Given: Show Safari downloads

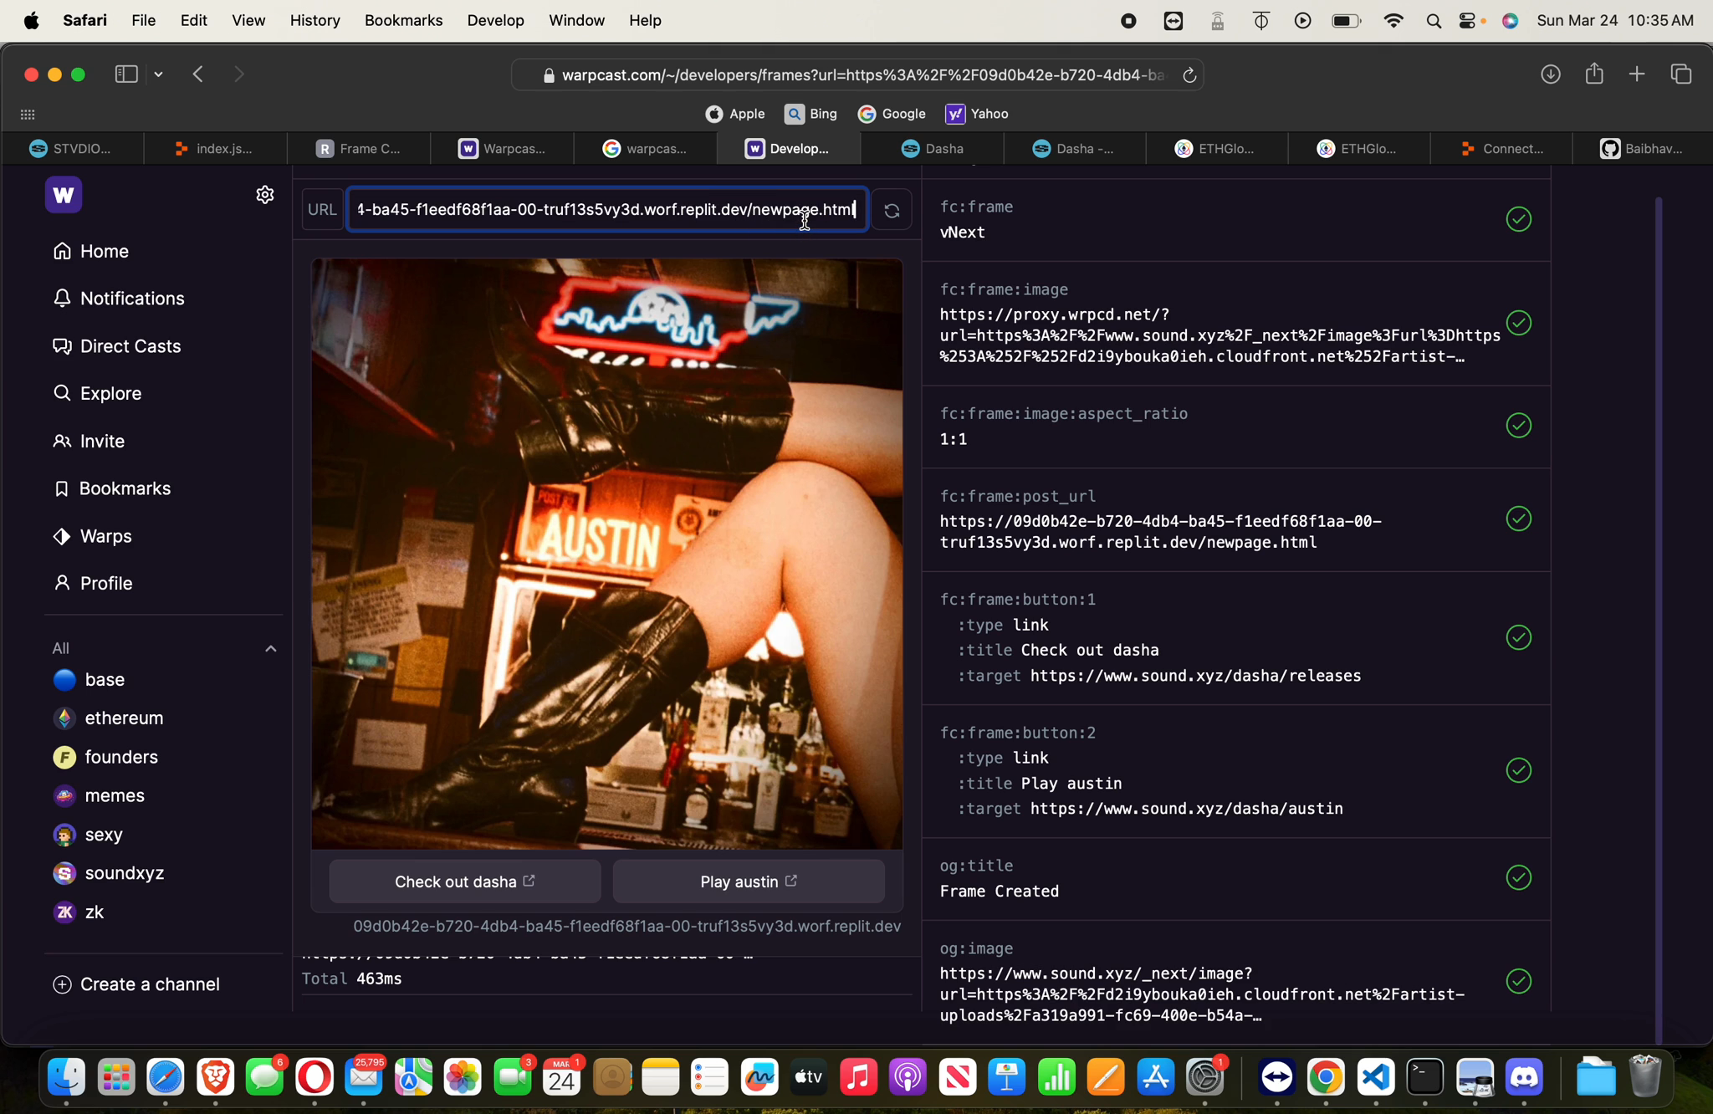Looking at the screenshot, I should (x=1550, y=74).
